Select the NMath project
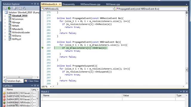This screenshot has height=107, width=191. coord(16,26)
